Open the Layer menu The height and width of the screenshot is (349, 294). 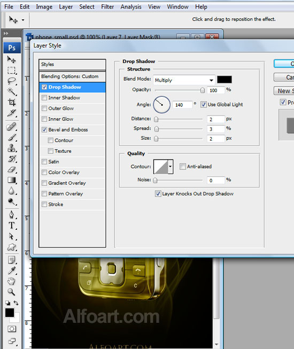66,7
